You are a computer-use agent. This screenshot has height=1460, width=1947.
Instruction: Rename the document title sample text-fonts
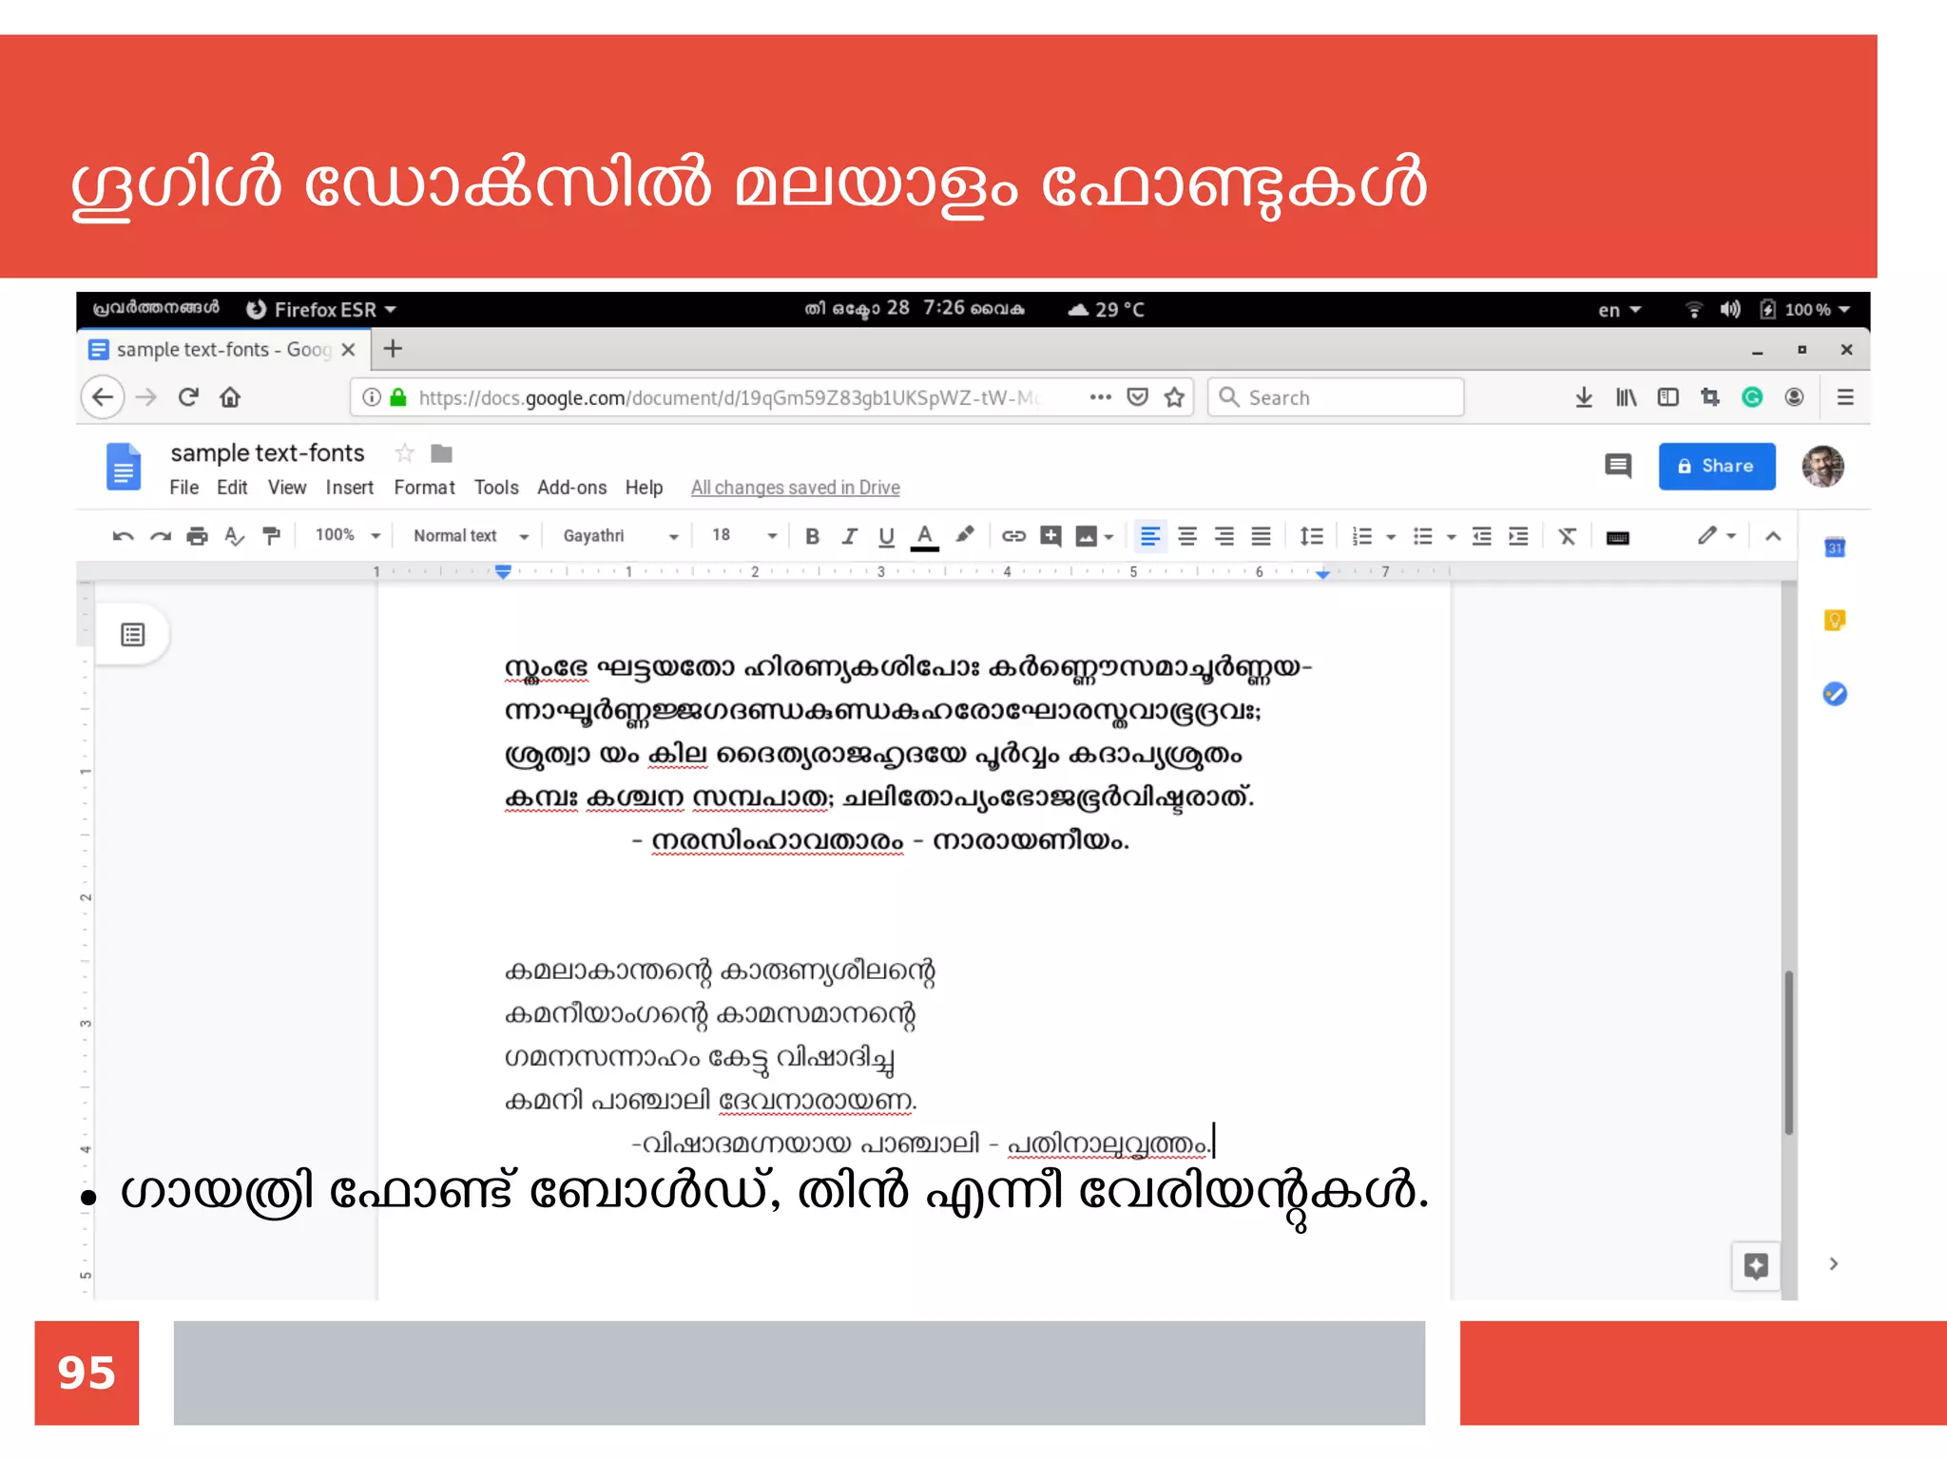pos(267,452)
